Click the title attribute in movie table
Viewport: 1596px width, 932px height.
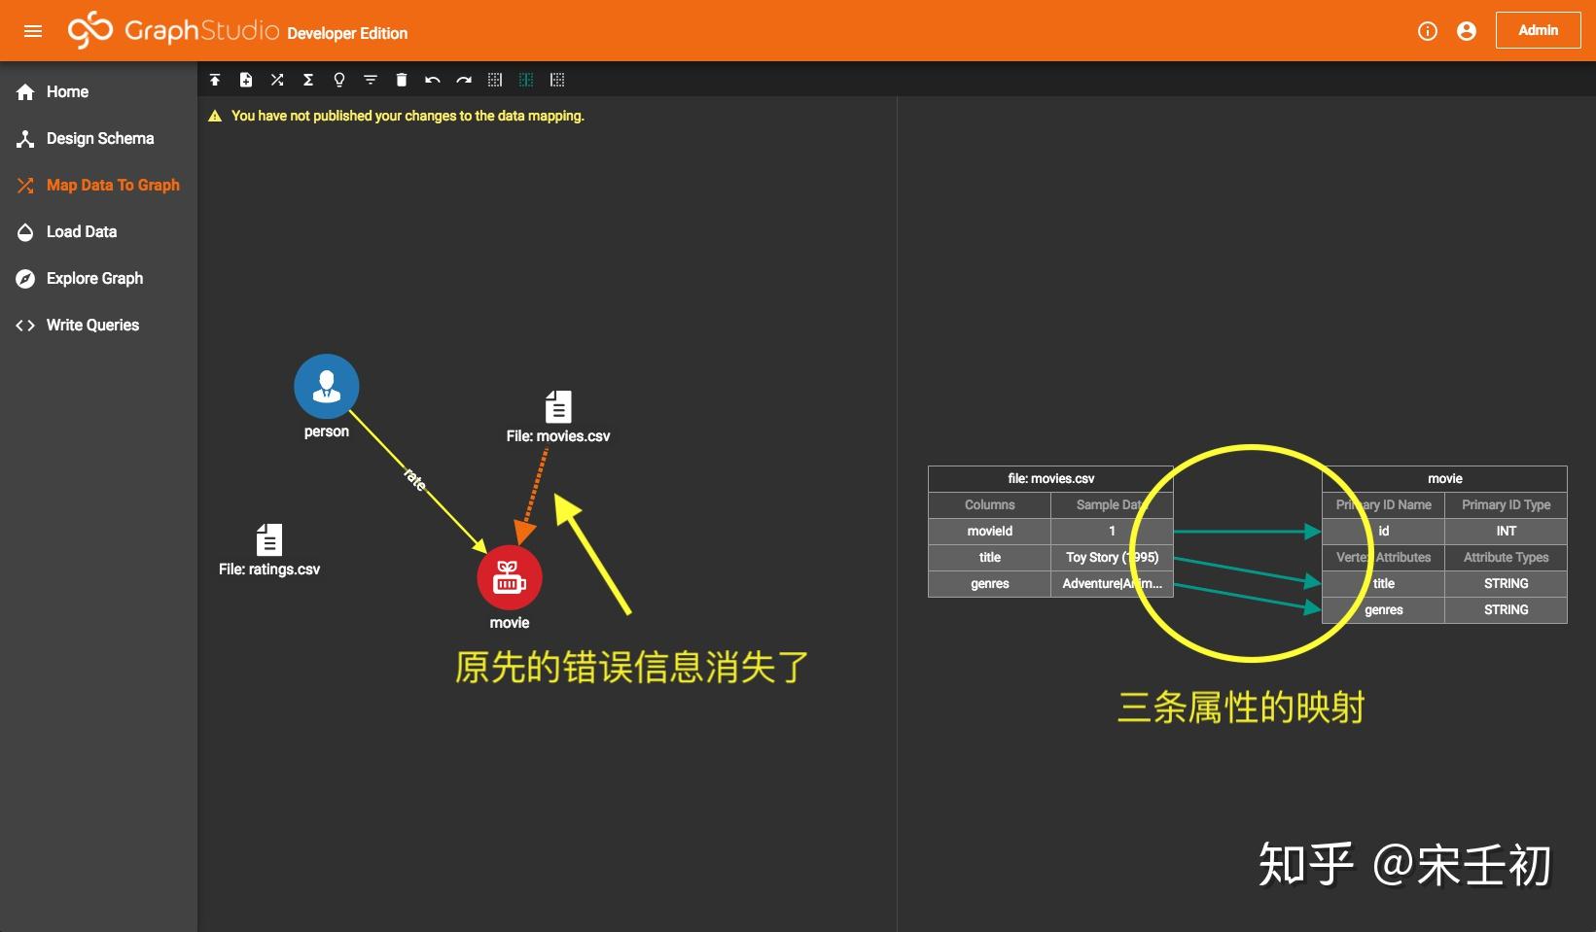pyautogui.click(x=1383, y=583)
